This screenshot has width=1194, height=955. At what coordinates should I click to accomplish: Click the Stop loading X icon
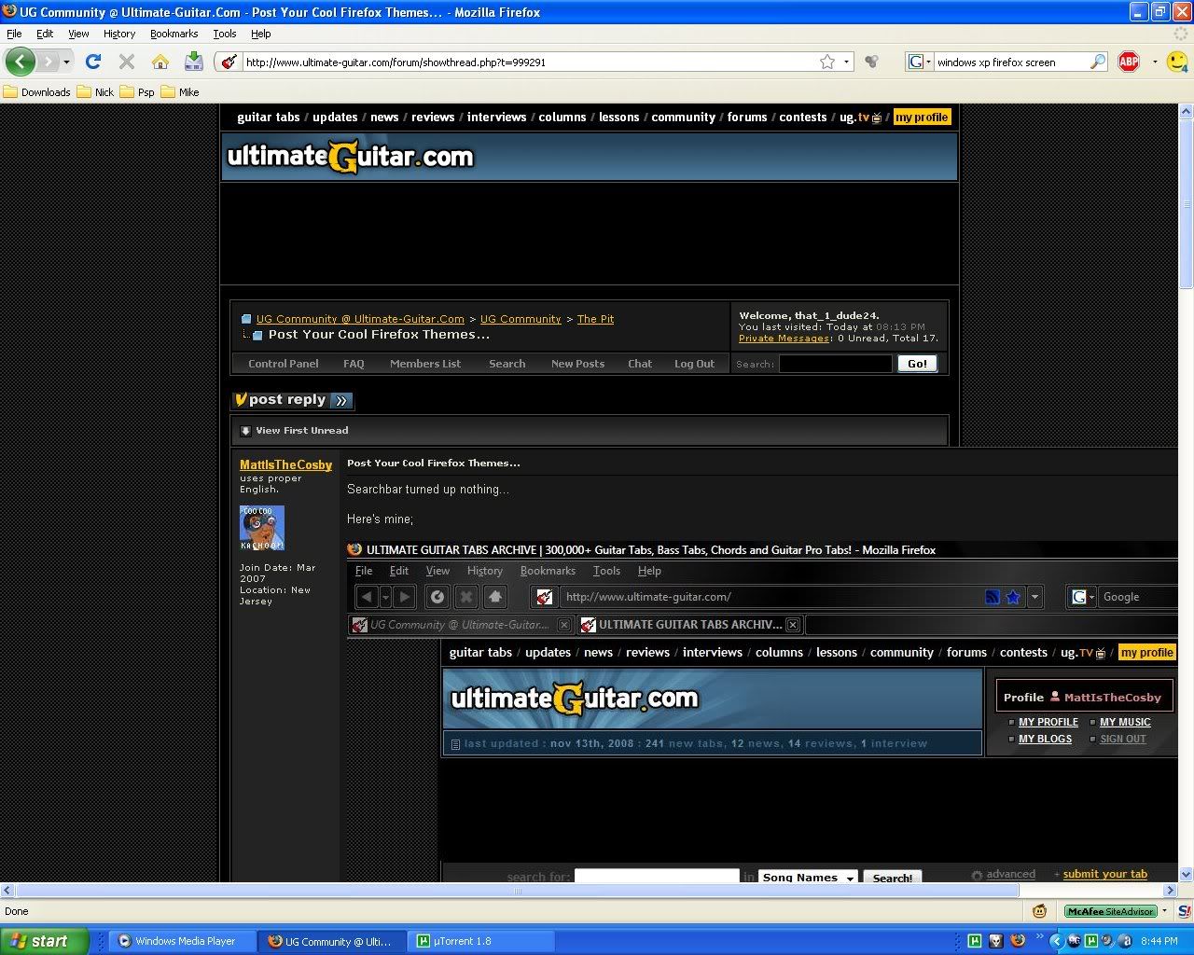click(127, 62)
